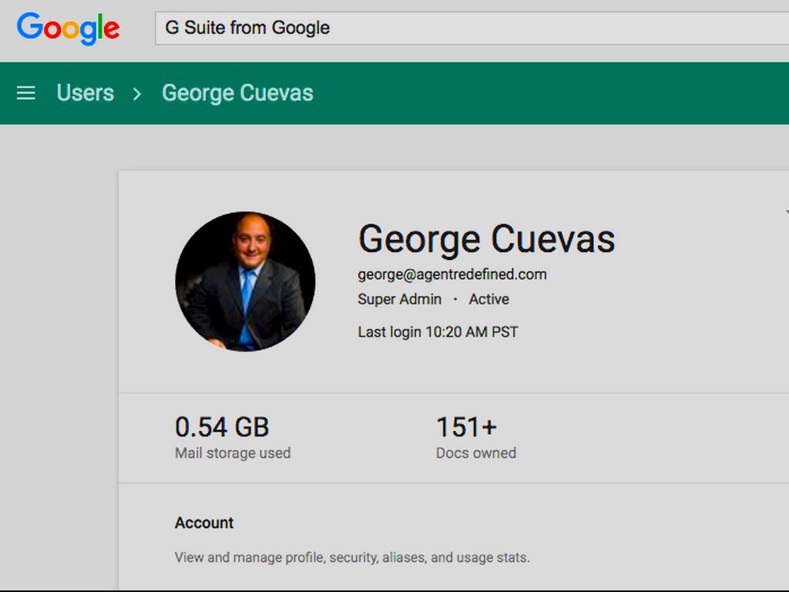The height and width of the screenshot is (592, 789).
Task: Click the Super Admin role label
Action: (400, 299)
